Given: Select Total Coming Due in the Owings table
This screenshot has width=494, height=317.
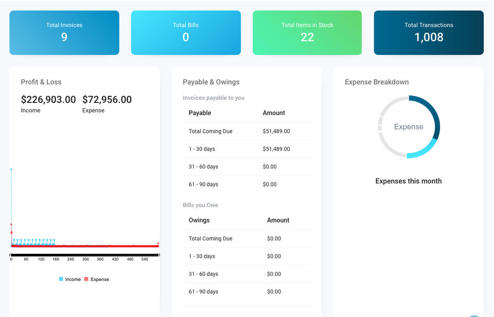Looking at the screenshot, I should (x=210, y=238).
